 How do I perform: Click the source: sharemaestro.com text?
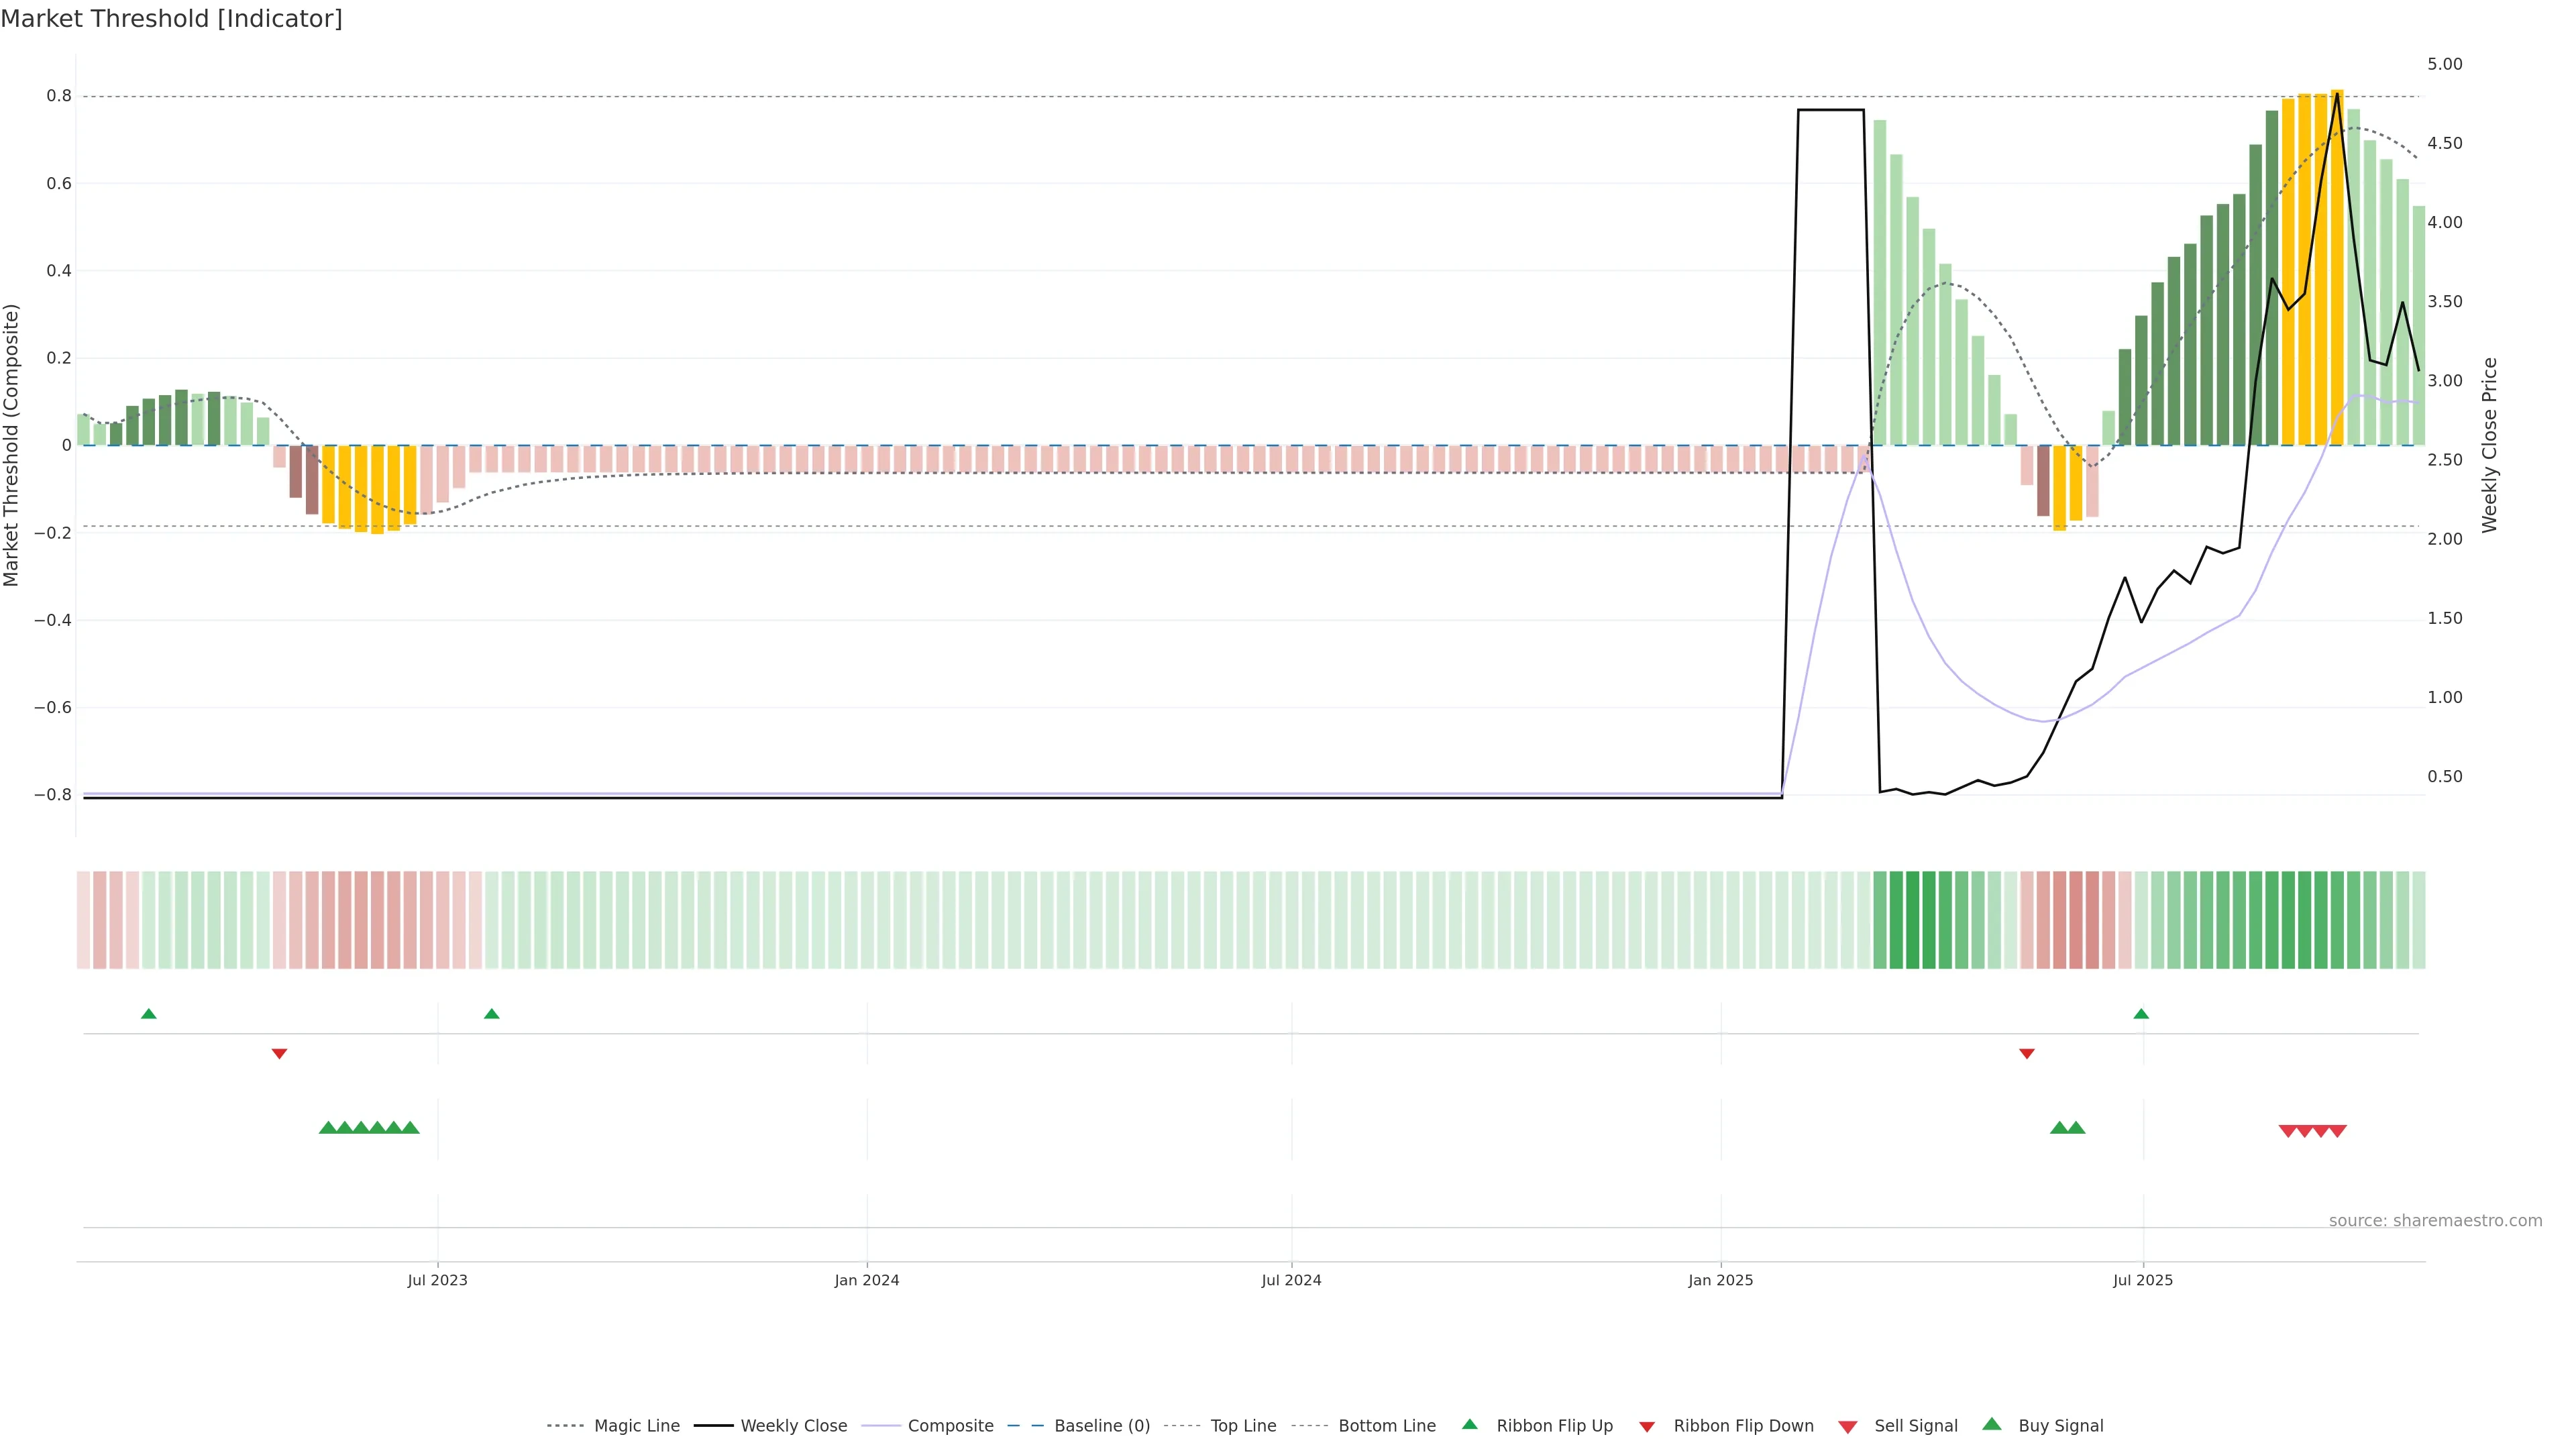[x=2435, y=1221]
